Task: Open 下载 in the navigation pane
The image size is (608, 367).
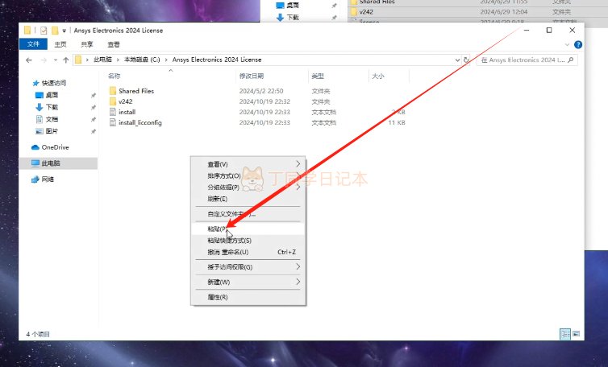Action: coord(52,107)
